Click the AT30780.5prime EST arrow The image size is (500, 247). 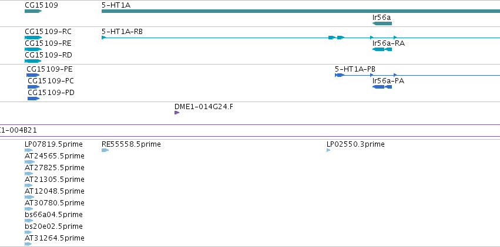(29, 209)
